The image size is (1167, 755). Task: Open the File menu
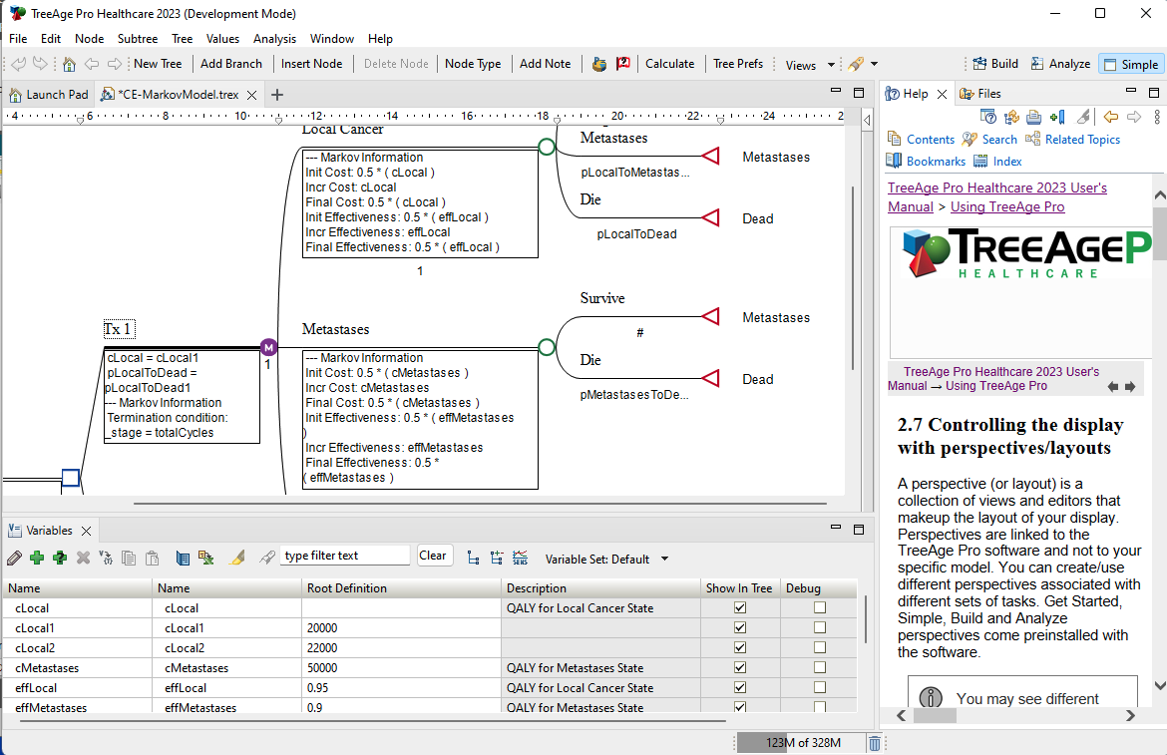tap(18, 39)
